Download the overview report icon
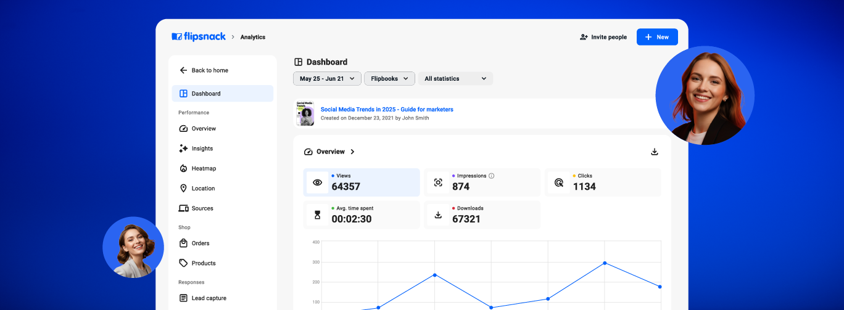Screen dimensions: 844x310 (x=655, y=152)
